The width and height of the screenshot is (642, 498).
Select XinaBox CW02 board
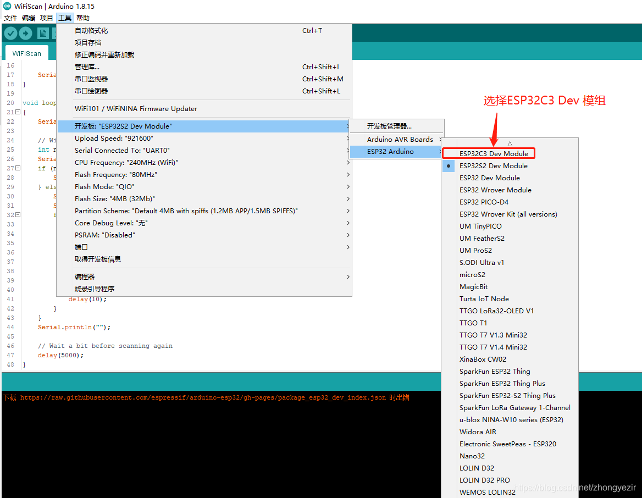510,359
